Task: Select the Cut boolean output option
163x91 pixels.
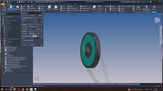Action: (x=33, y=34)
